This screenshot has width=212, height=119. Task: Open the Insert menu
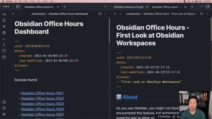tap(26, 1)
